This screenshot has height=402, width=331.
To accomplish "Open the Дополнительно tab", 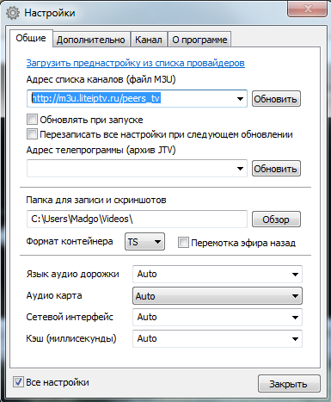I will click(91, 40).
